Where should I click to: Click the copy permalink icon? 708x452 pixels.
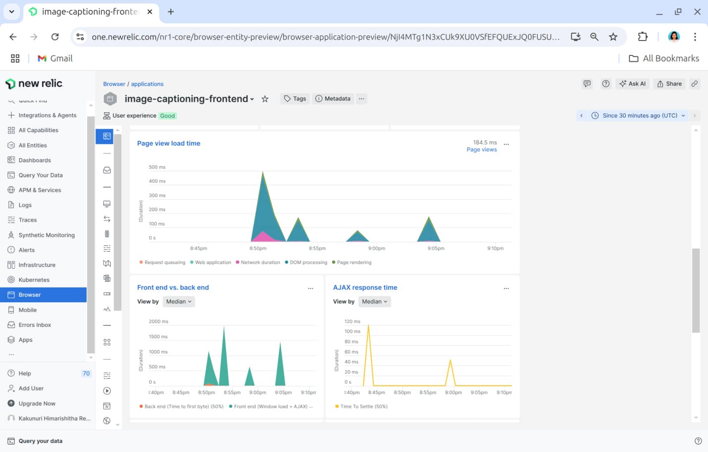click(x=695, y=84)
